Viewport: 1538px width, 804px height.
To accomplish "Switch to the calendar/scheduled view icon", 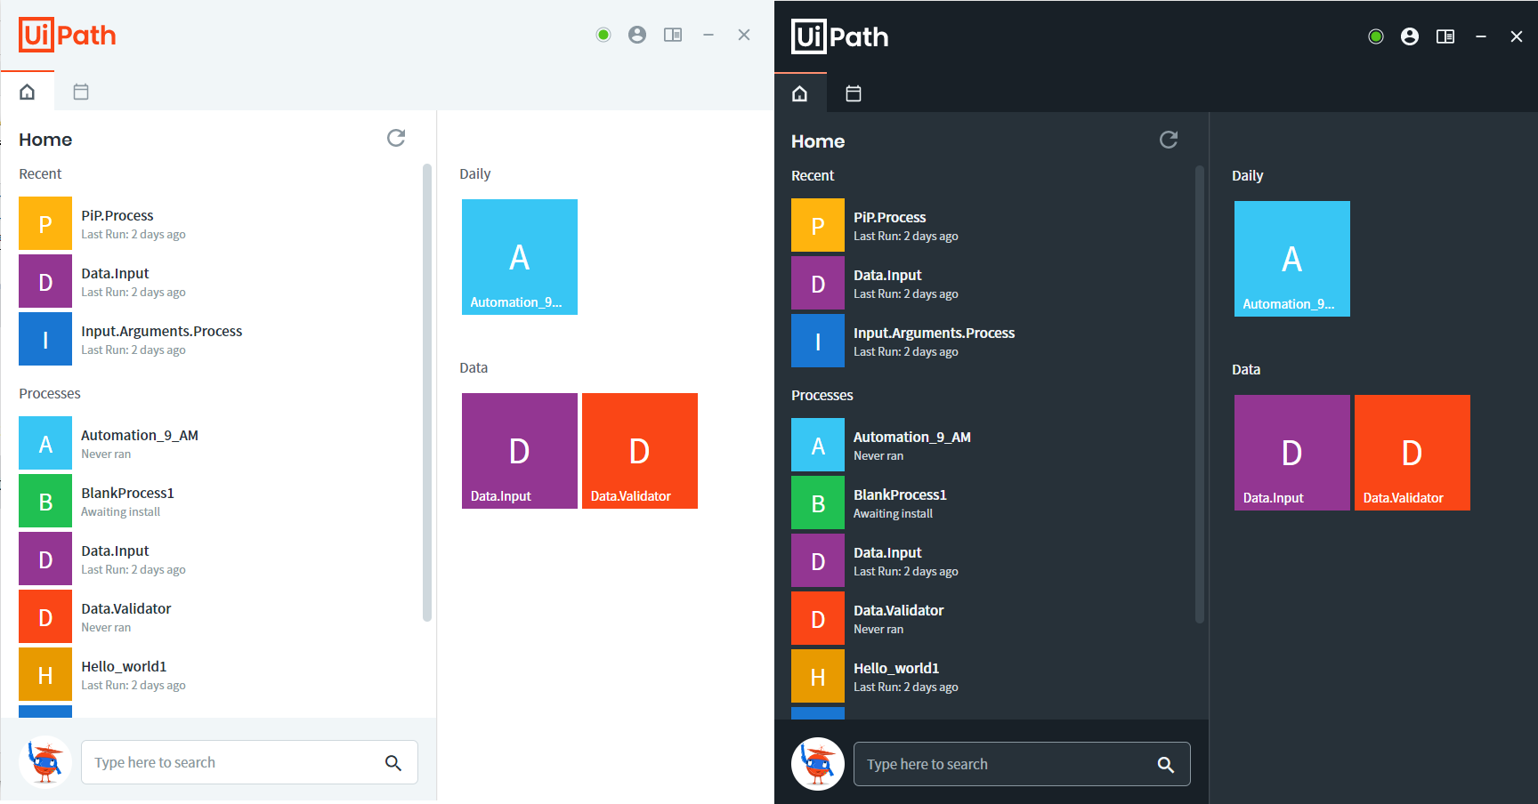I will pyautogui.click(x=853, y=92).
